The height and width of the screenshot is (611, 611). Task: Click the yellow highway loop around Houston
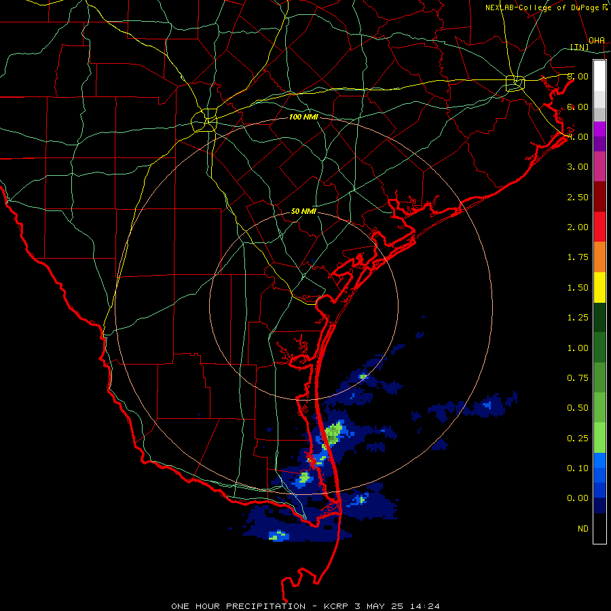pos(515,83)
